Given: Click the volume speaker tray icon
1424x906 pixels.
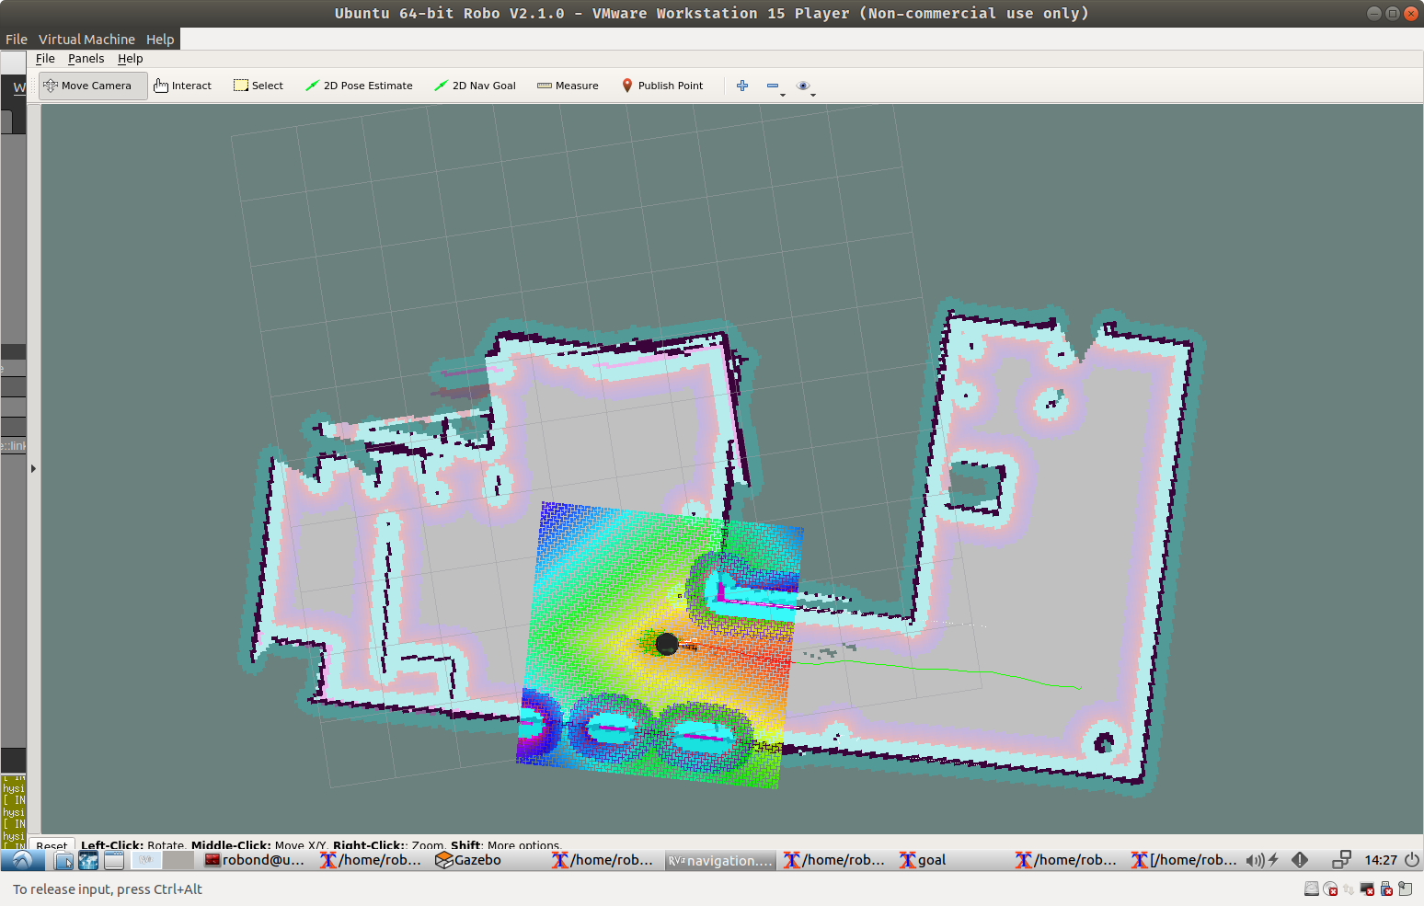Looking at the screenshot, I should coord(1254,860).
